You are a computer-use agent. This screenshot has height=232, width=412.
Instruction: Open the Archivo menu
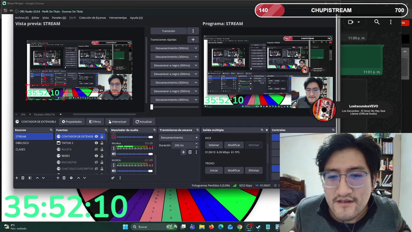[x=22, y=18]
